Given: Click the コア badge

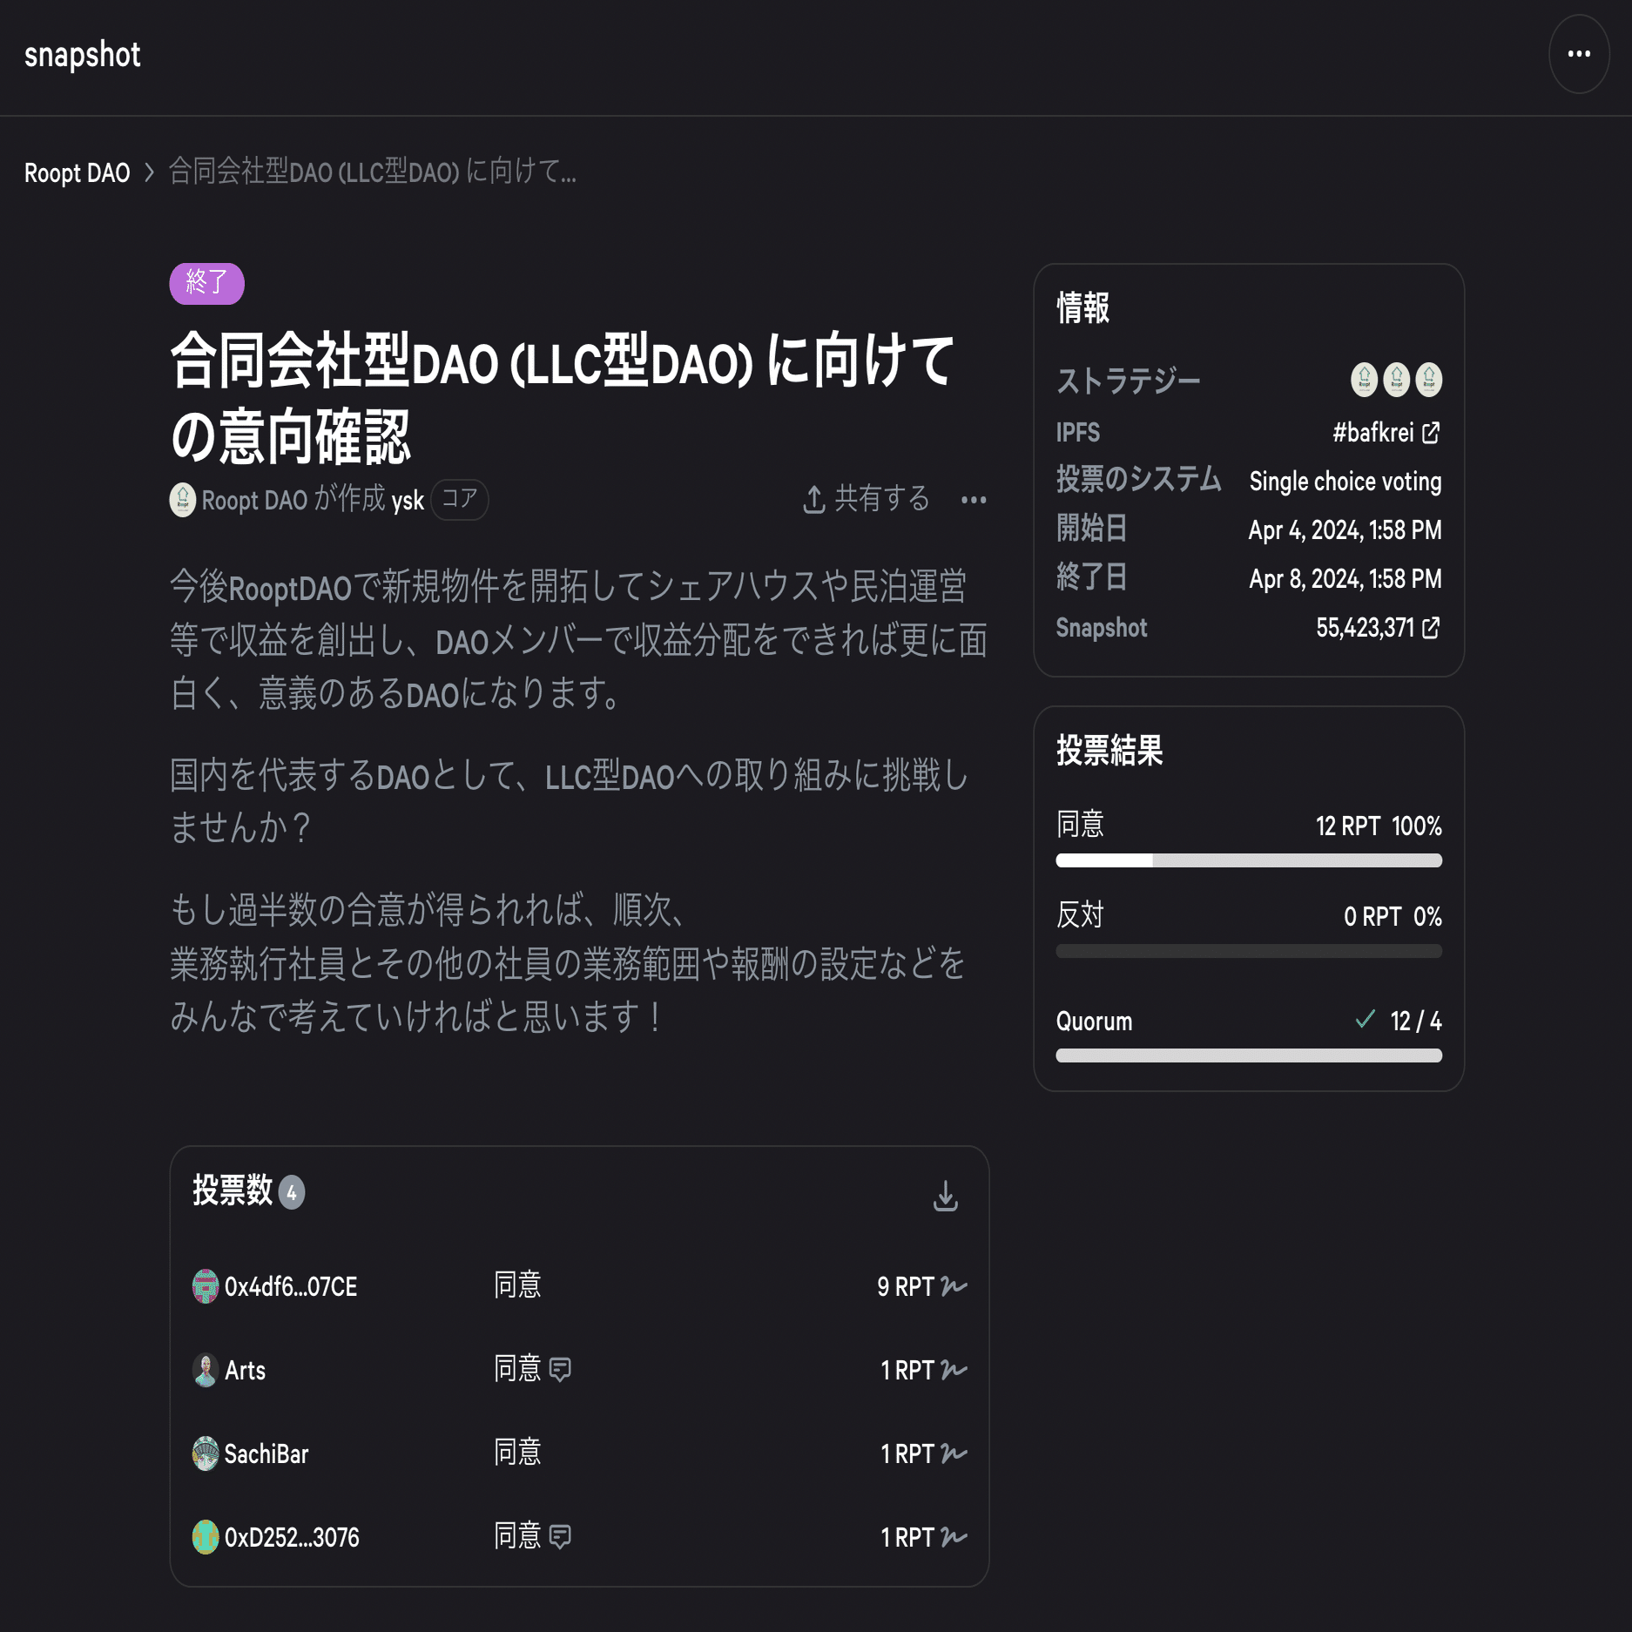Looking at the screenshot, I should click(x=460, y=499).
